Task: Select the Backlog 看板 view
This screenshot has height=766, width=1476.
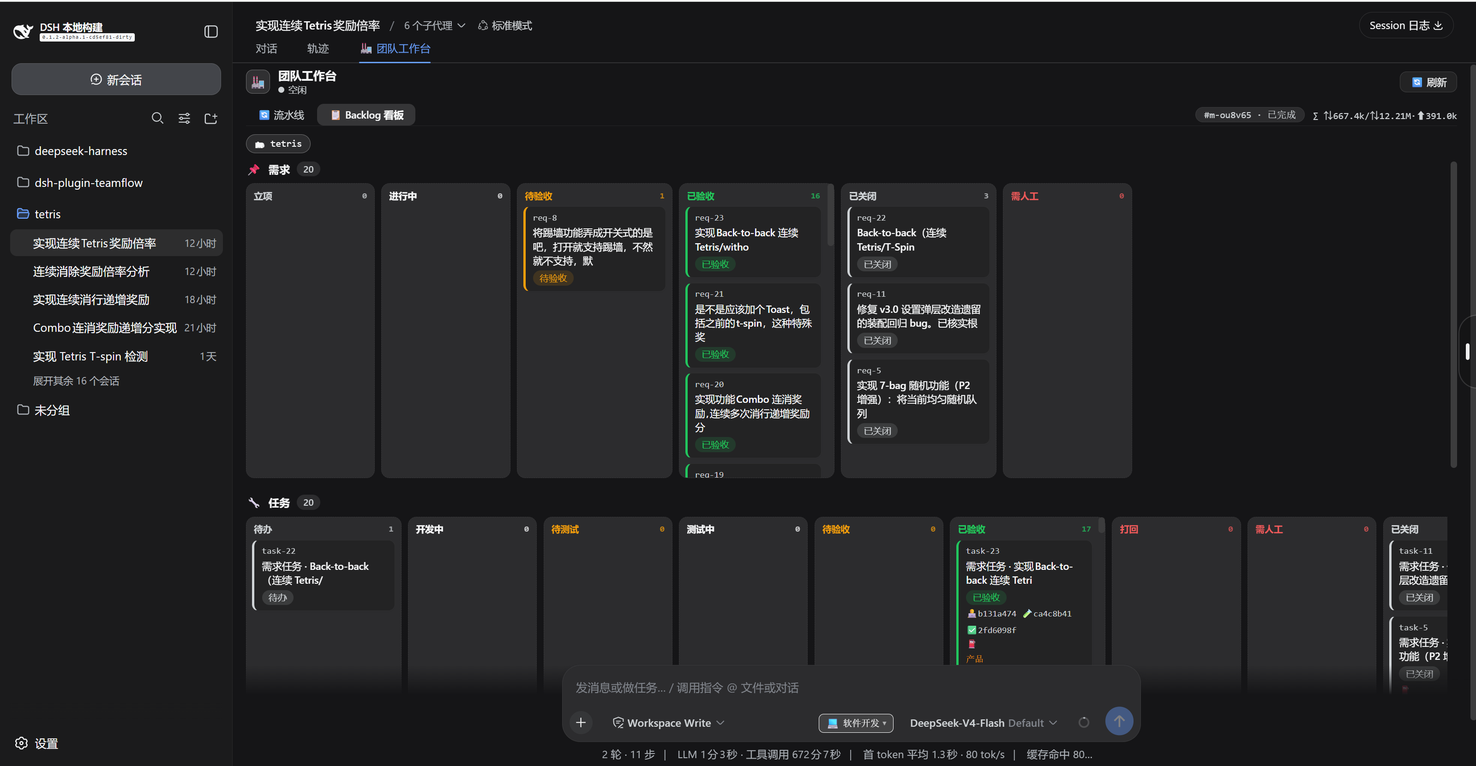Action: point(367,115)
